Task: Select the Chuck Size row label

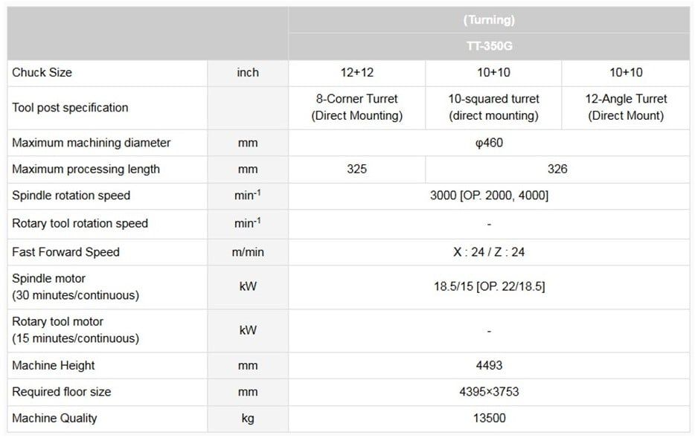Action: [x=42, y=73]
